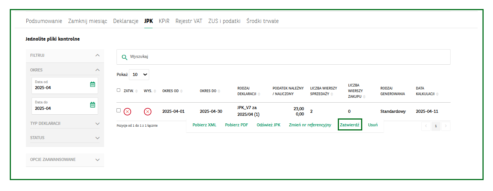Click red X icon under ZATW. column
Image resolution: width=493 pixels, height=191 pixels.
click(x=127, y=112)
